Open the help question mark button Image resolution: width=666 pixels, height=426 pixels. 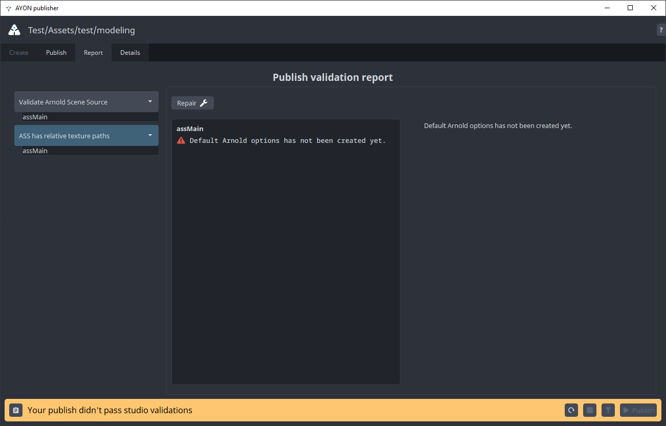pyautogui.click(x=661, y=30)
